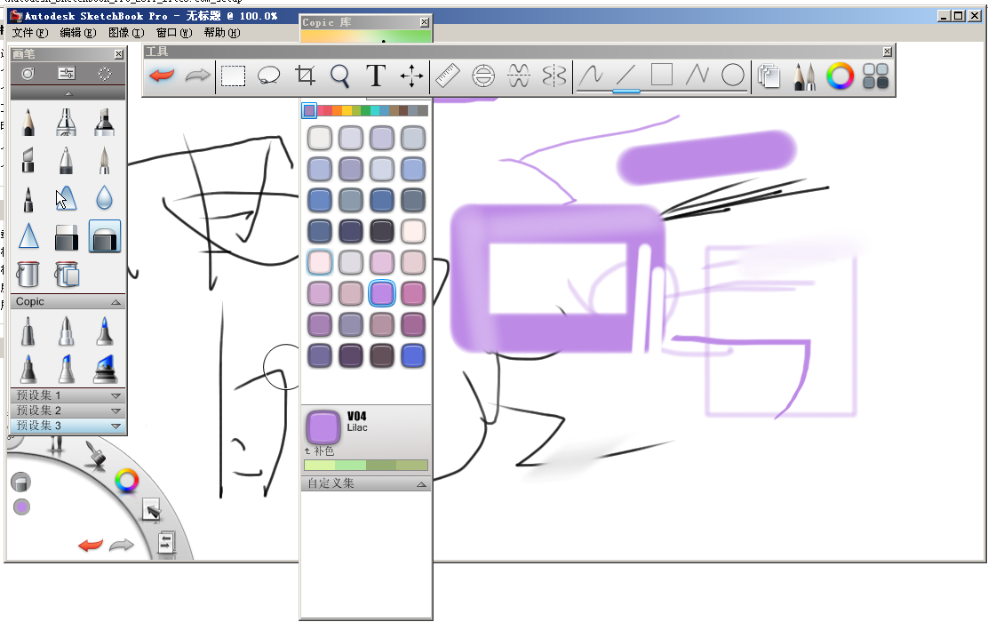Activate the zoom magnifier tool
Screen dimensions: 988x622
click(x=340, y=76)
